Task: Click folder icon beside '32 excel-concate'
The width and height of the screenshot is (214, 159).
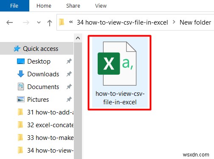Action: 20,125
